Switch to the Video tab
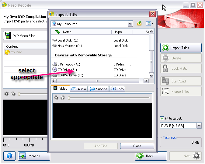The width and height of the screenshot is (205, 164). coord(61,89)
